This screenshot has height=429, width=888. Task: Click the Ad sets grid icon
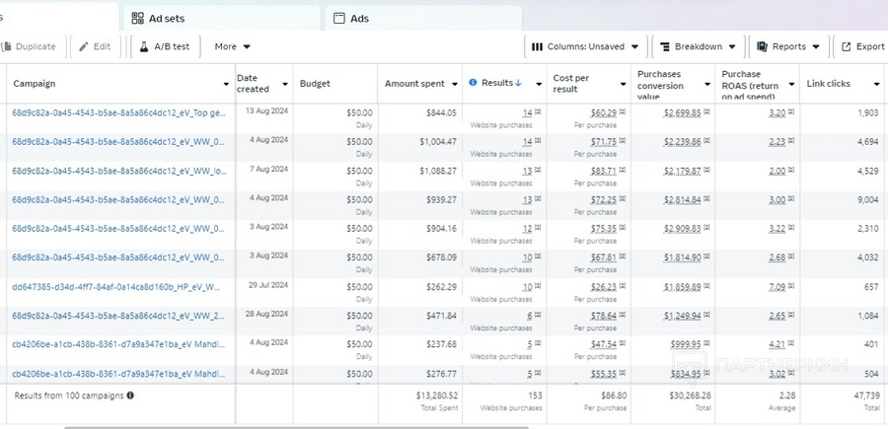pyautogui.click(x=137, y=18)
